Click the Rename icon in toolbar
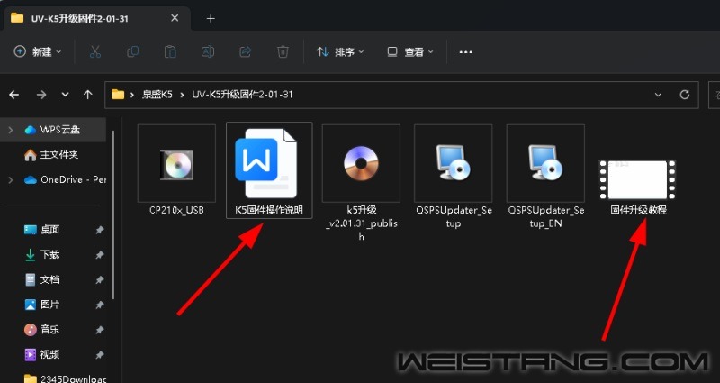 coord(208,52)
